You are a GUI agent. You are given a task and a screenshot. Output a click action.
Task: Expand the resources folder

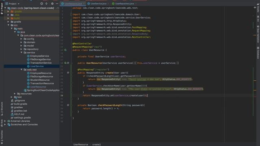15,94
